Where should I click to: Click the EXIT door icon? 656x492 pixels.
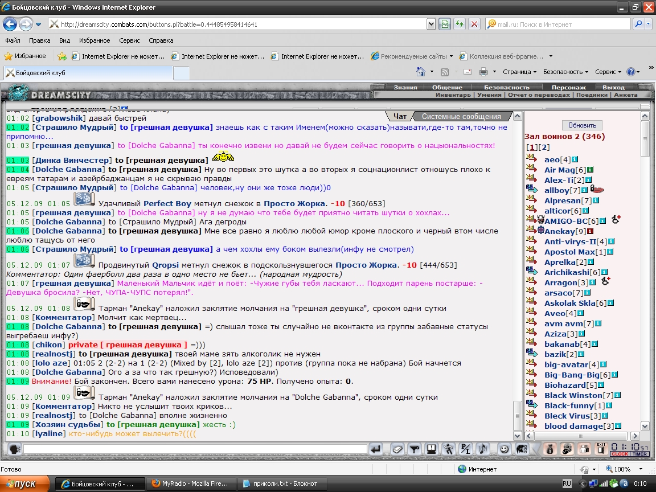click(601, 449)
